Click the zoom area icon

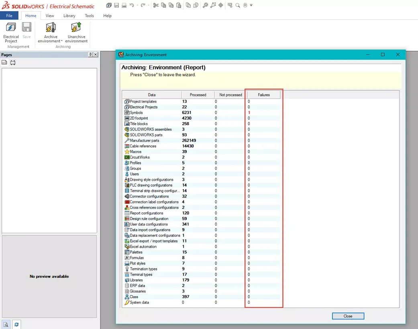pyautogui.click(x=213, y=5)
